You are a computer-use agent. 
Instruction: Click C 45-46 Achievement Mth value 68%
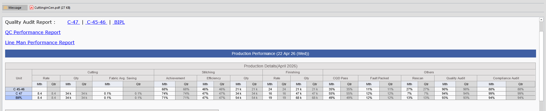[x=165, y=89]
